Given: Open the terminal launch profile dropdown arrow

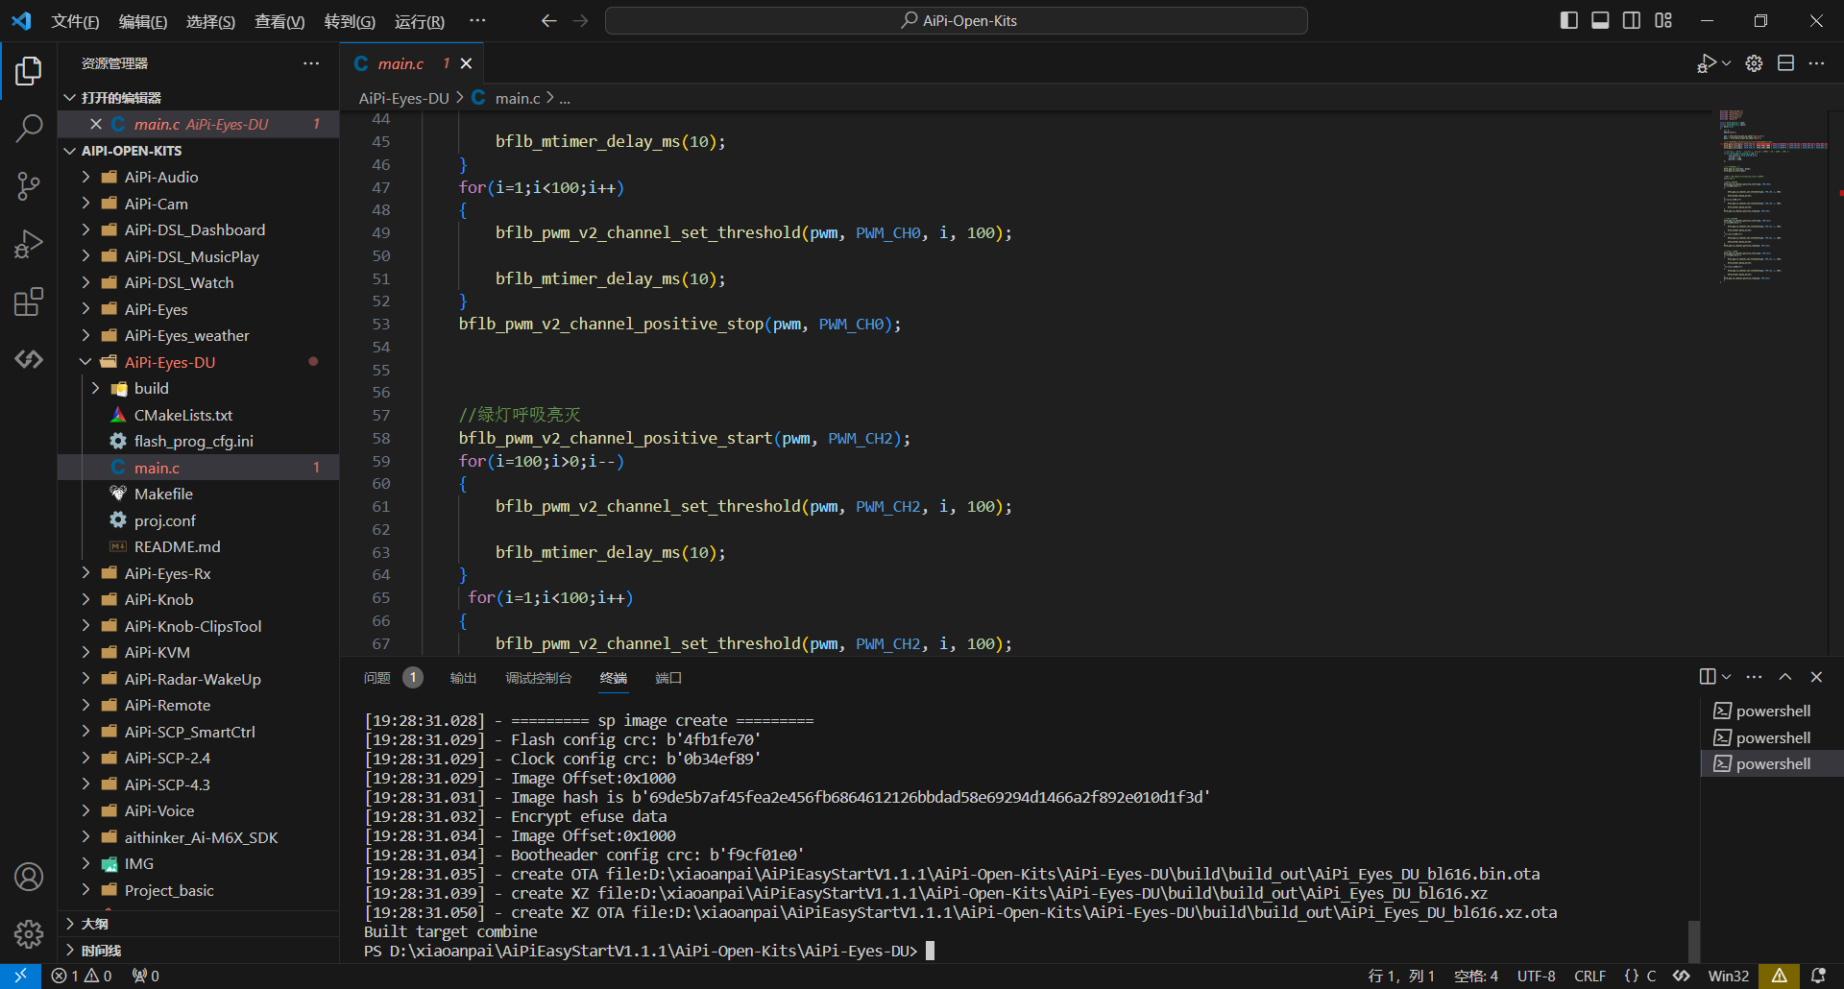Looking at the screenshot, I should [x=1727, y=677].
